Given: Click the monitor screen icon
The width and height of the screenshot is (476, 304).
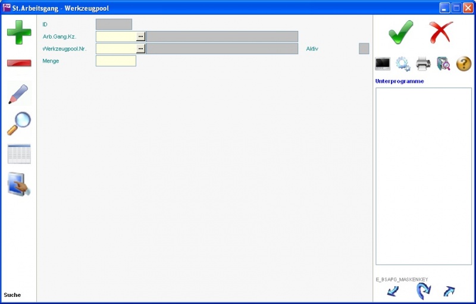Looking at the screenshot, I should pos(383,64).
